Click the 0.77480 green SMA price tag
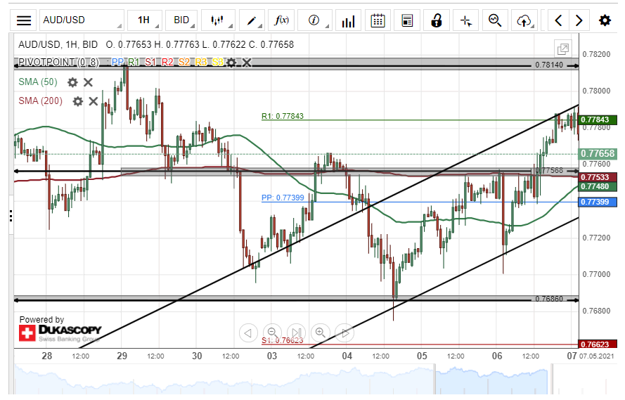The height and width of the screenshot is (400, 625). coord(598,186)
